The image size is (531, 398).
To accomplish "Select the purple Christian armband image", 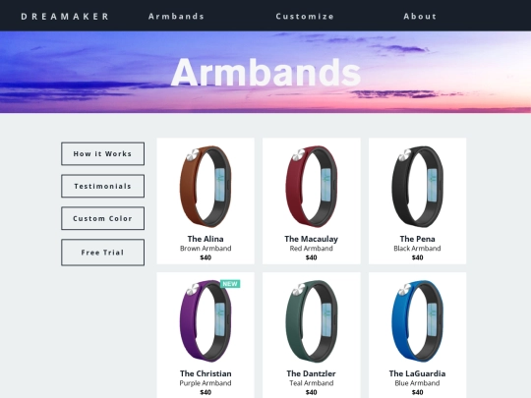I will click(x=206, y=320).
